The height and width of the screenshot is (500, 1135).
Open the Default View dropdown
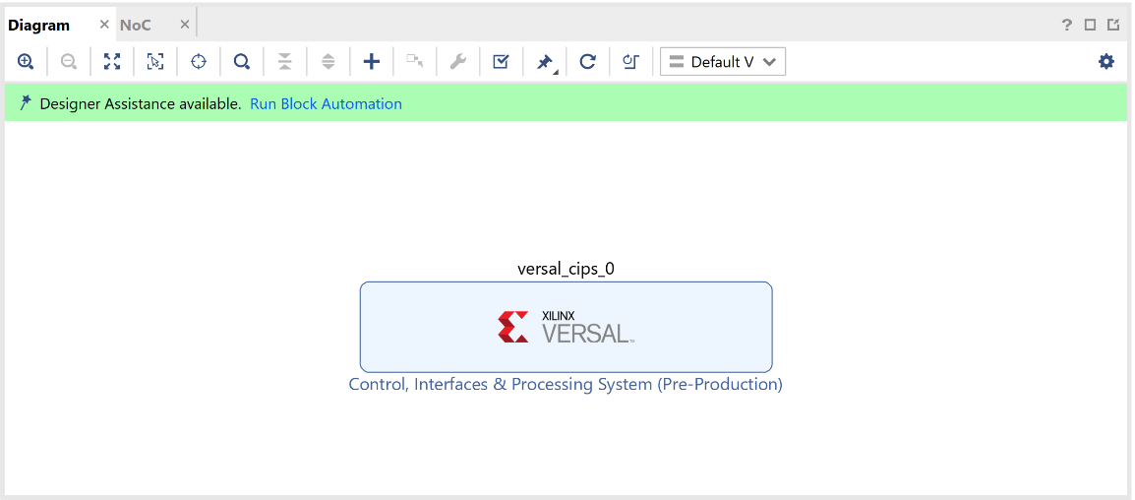[x=723, y=62]
